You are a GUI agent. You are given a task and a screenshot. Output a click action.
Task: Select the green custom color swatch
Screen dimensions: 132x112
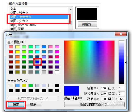click(x=31, y=85)
